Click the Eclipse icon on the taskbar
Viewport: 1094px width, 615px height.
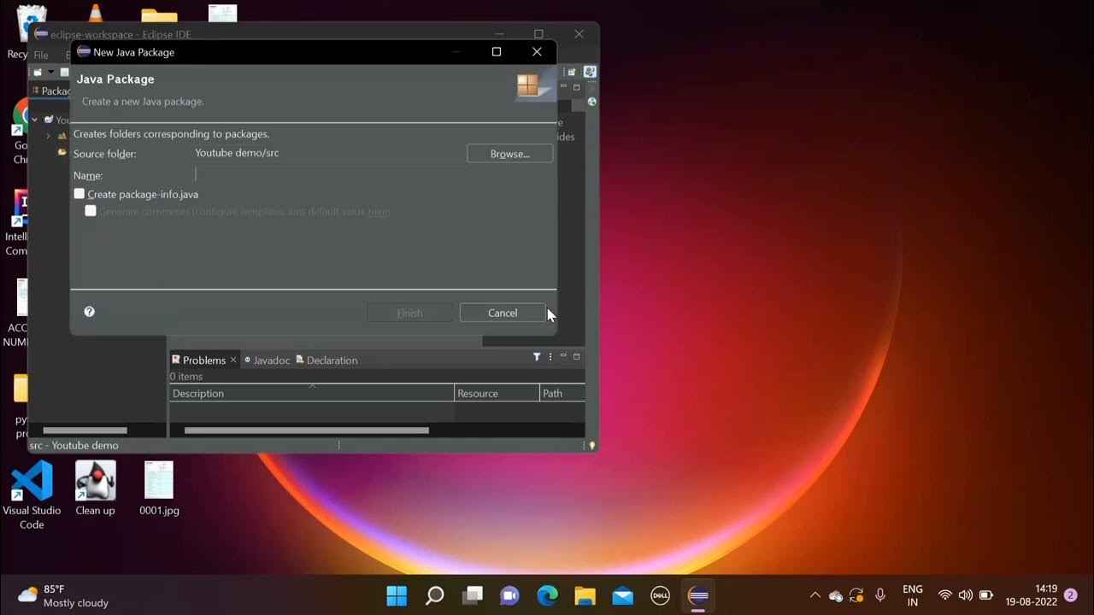pos(698,594)
